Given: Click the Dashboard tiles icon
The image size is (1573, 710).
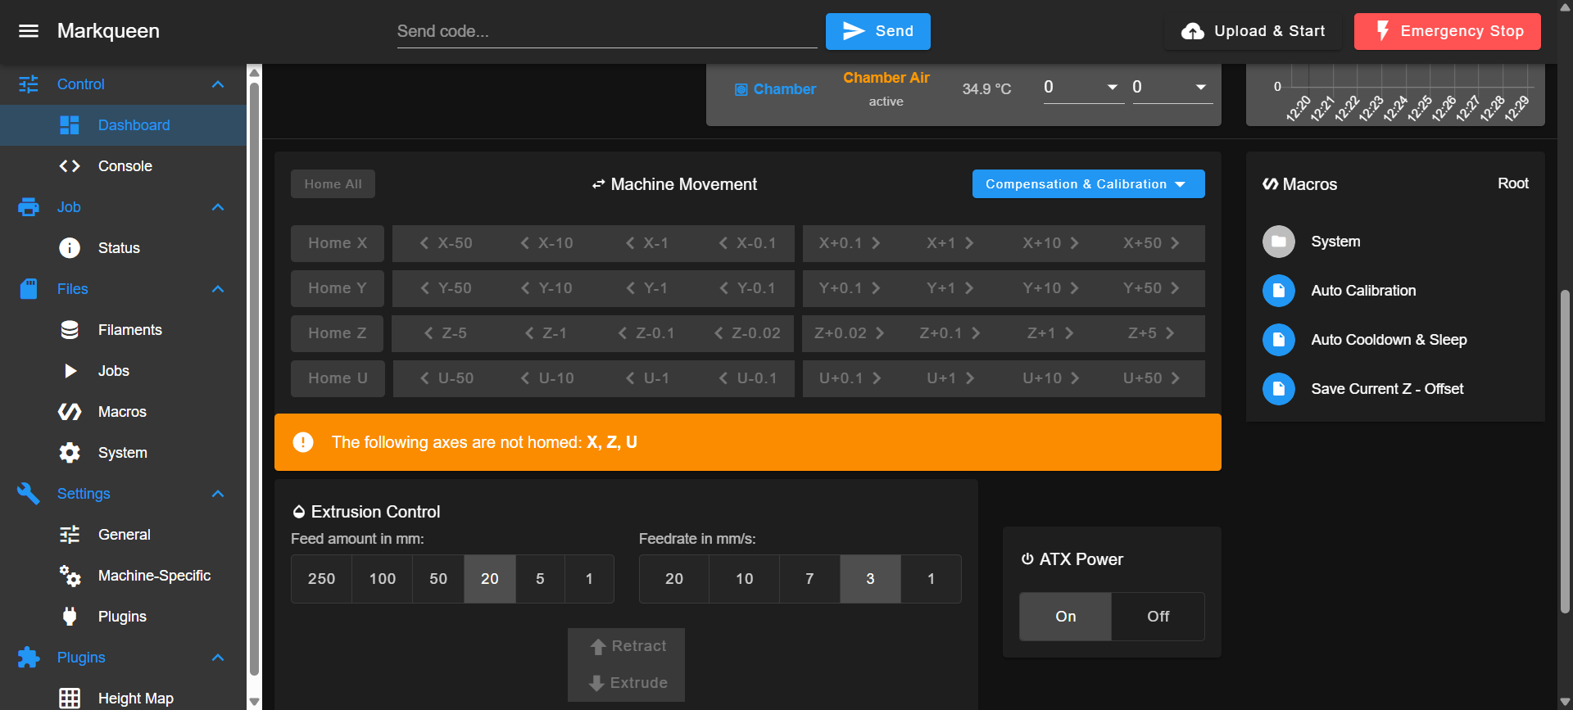Looking at the screenshot, I should [x=70, y=125].
